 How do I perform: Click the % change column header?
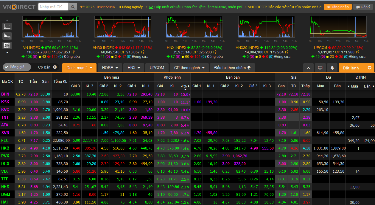coord(185,86)
